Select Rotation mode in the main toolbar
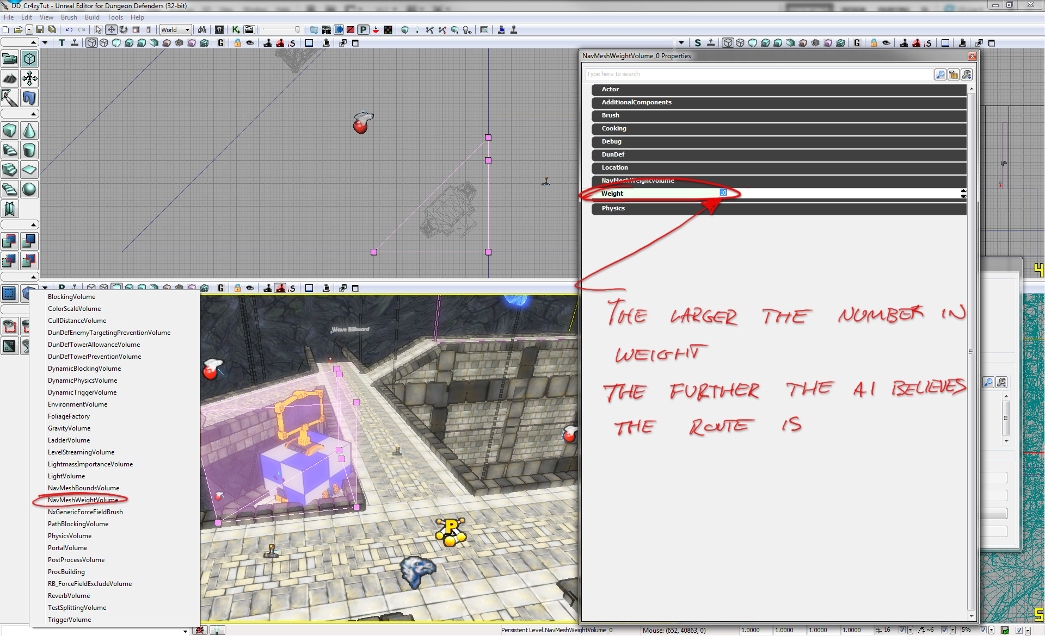This screenshot has width=1045, height=636. [124, 30]
